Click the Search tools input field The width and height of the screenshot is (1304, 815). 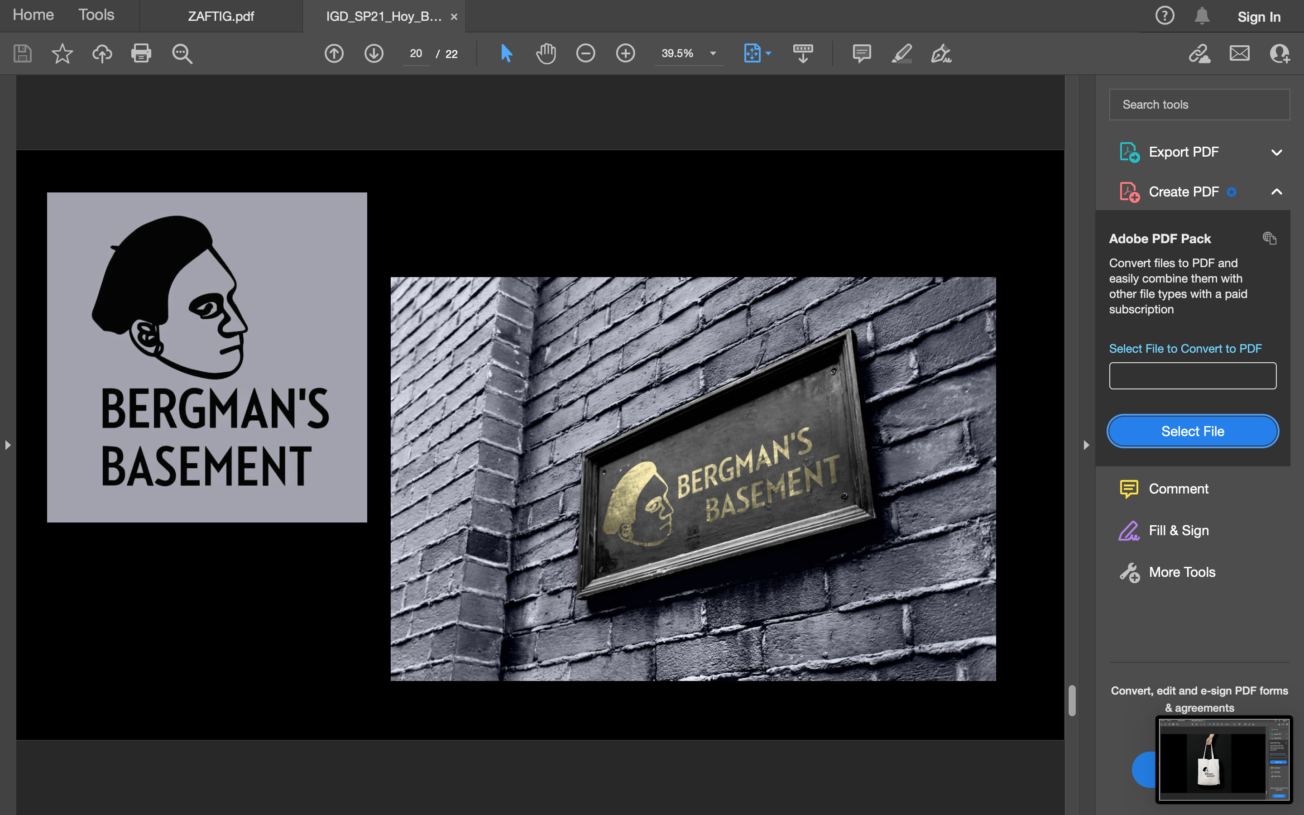coord(1199,105)
